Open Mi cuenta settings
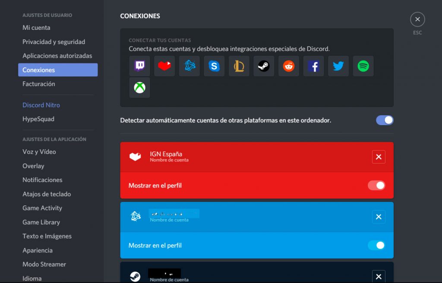 36,27
